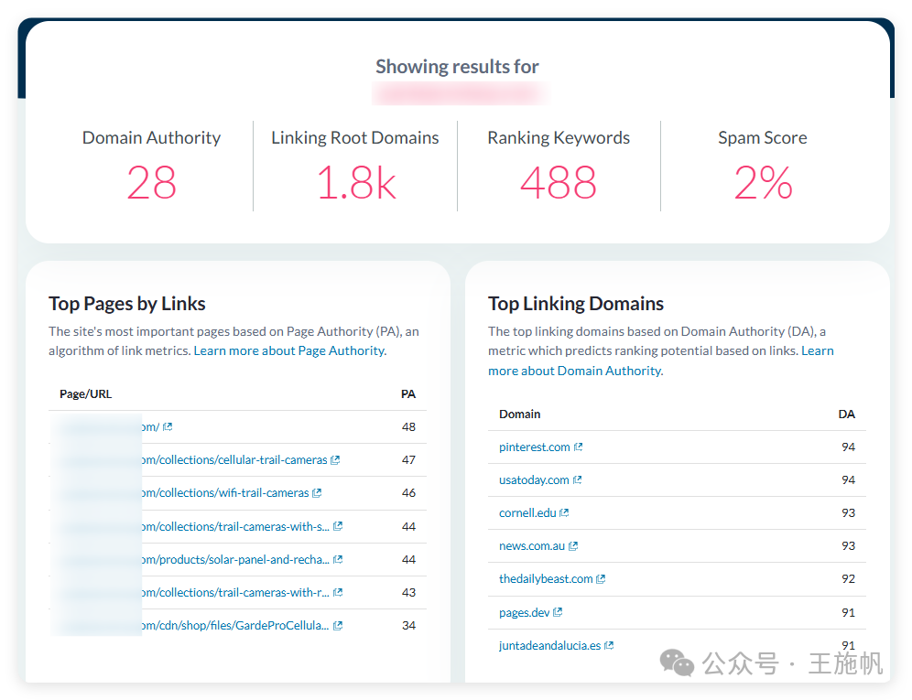Viewport: 912px width, 700px height.
Task: Click external-link icon after cellular-trail-cameras
Action: tap(335, 460)
